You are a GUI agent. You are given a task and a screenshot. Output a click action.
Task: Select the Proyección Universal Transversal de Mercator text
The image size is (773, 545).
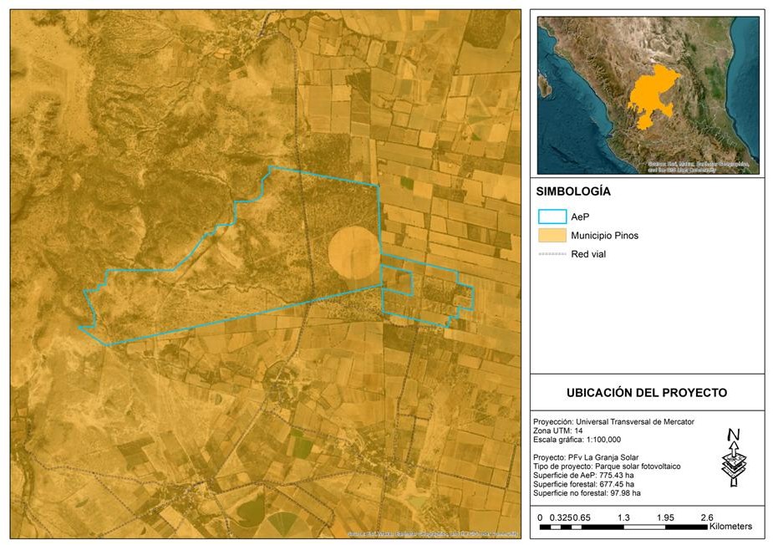click(x=613, y=421)
